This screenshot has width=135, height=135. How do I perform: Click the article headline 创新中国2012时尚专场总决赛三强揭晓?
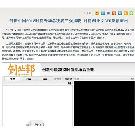pos(45,21)
